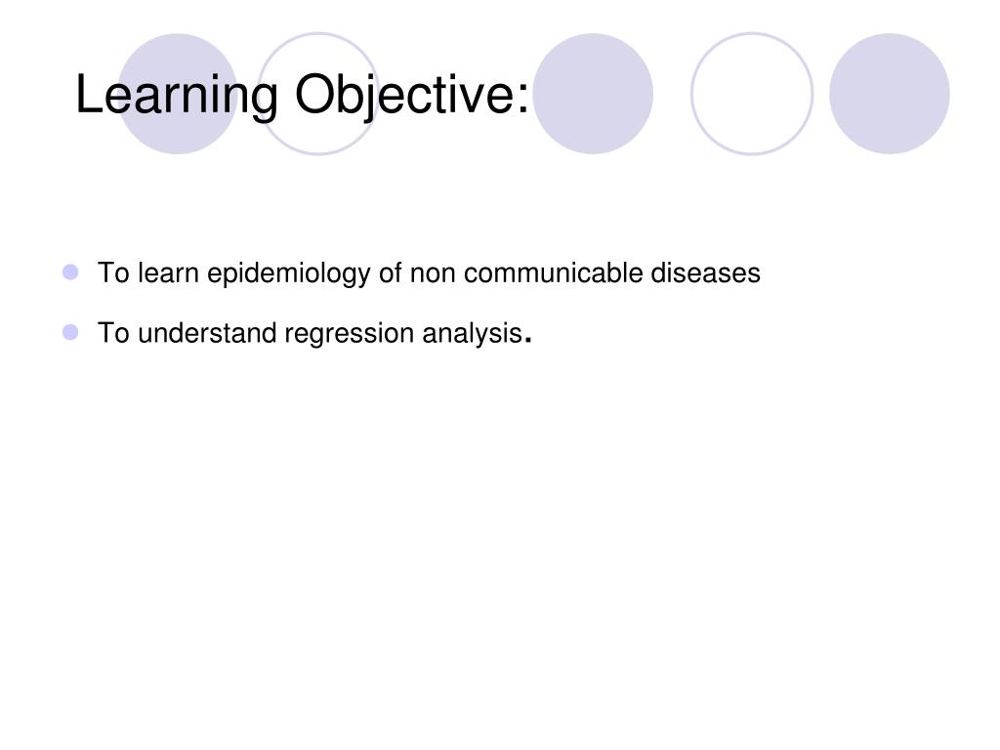This screenshot has height=750, width=1000.
Task: Click the lavender bullet before 'To understand'
Action: [70, 332]
